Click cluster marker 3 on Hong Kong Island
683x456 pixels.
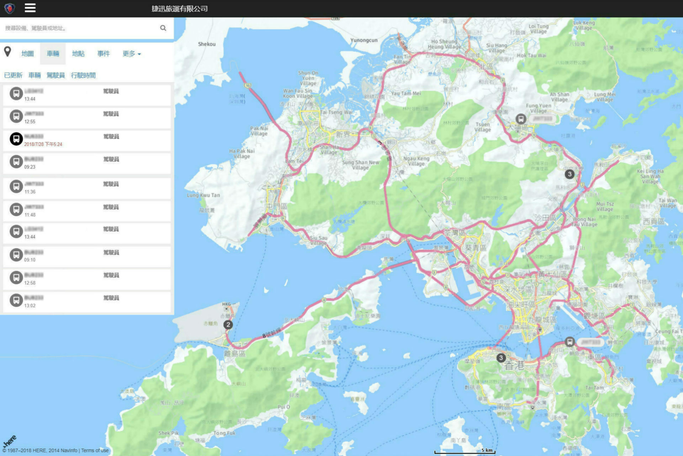(501, 358)
